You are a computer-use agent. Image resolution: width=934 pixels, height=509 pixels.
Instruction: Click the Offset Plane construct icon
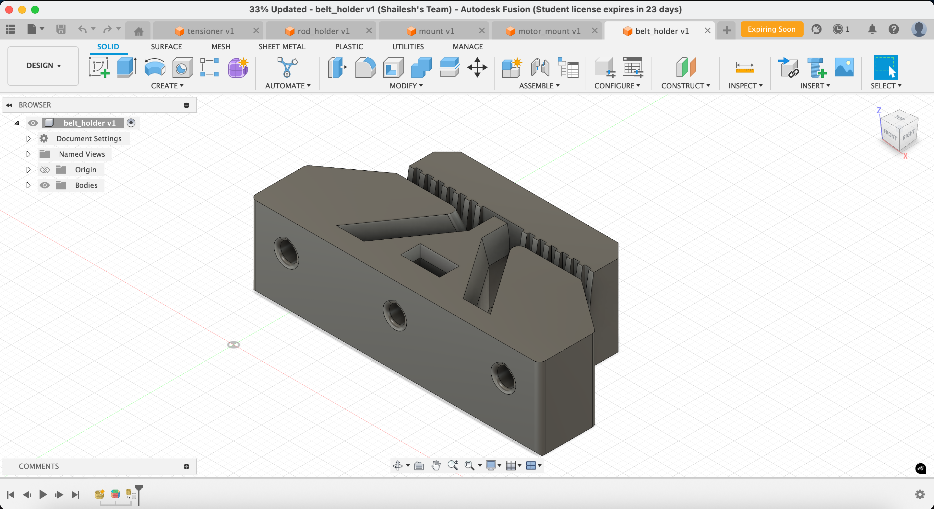click(686, 67)
